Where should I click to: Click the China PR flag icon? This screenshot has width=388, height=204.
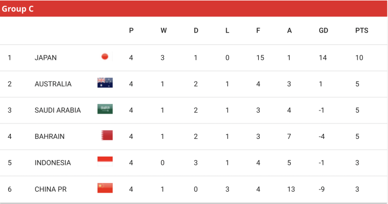(105, 187)
